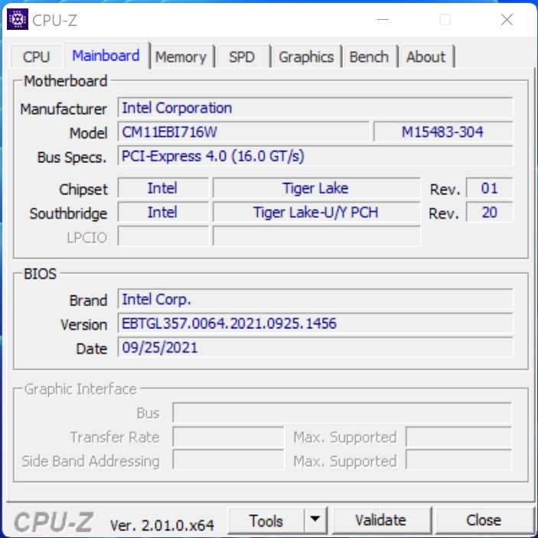Click the empty Graphic Interface Bus field

click(x=342, y=412)
